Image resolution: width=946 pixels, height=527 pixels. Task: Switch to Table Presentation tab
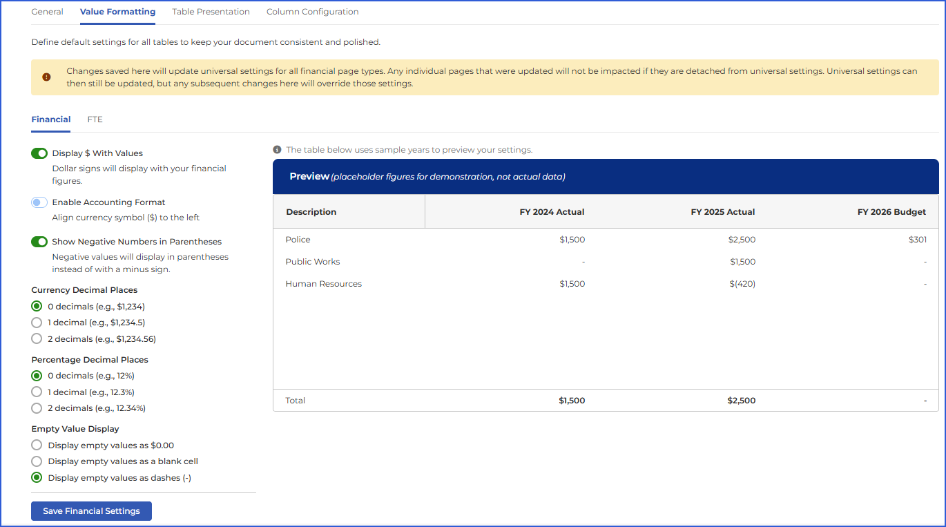tap(211, 12)
